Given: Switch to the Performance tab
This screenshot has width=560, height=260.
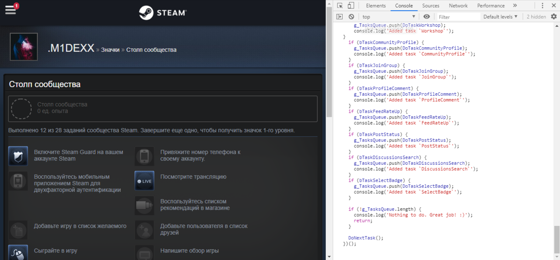Looking at the screenshot, I should [x=491, y=6].
